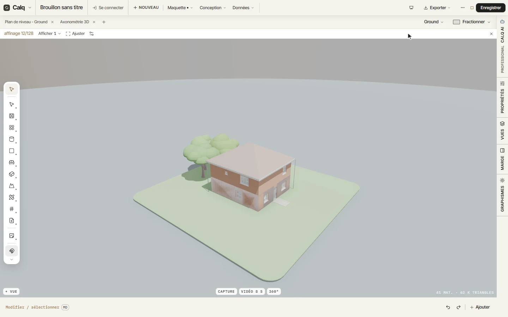Open the Maquette menu
The image size is (508, 317).
[180, 8]
